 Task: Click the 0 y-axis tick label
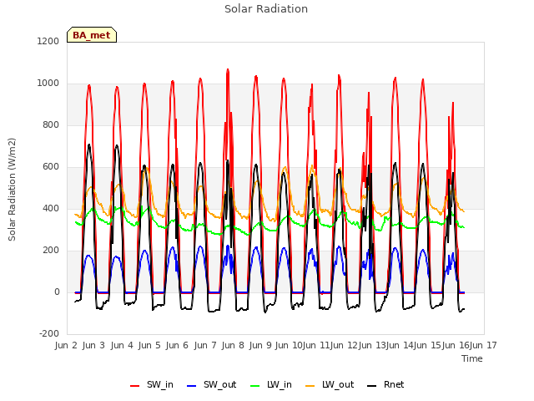tap(57, 292)
